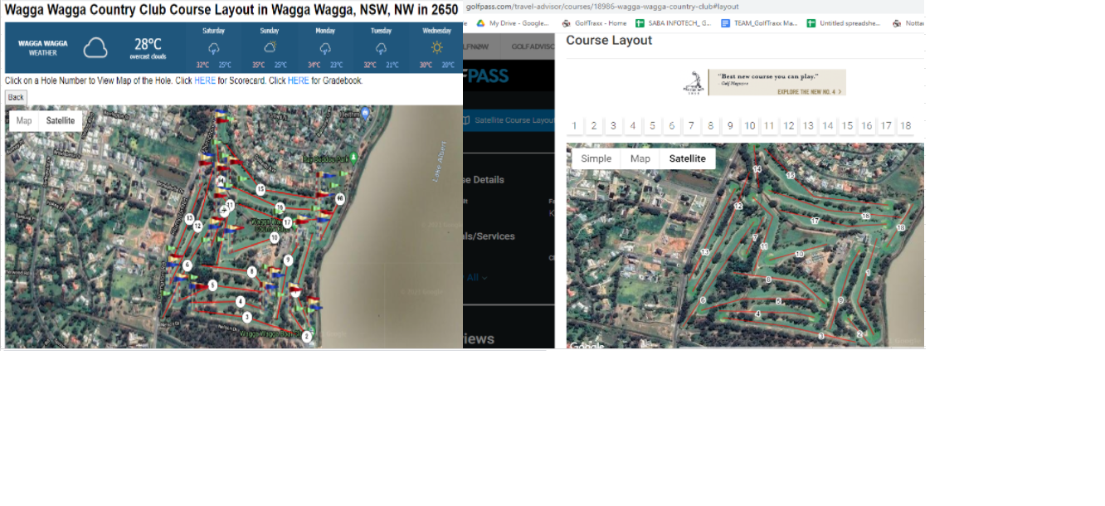Image resolution: width=1105 pixels, height=506 pixels.
Task: Click hole 2 marker on left map
Action: 306,336
